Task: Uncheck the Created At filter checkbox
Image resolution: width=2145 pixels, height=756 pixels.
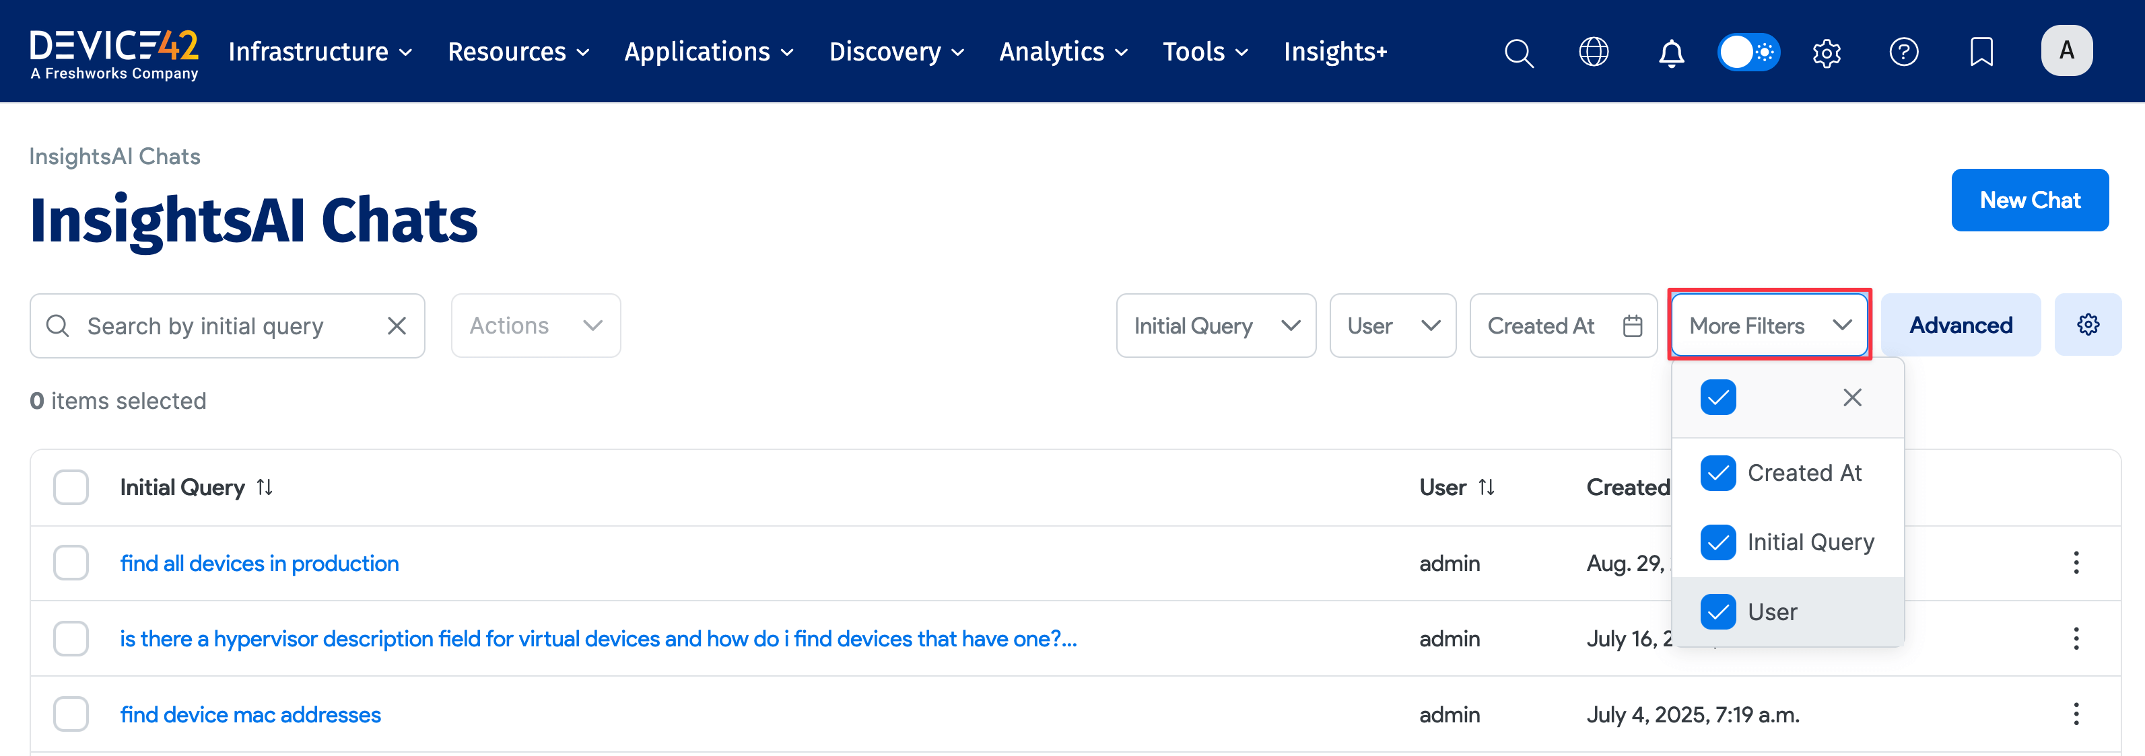Action: [1719, 472]
